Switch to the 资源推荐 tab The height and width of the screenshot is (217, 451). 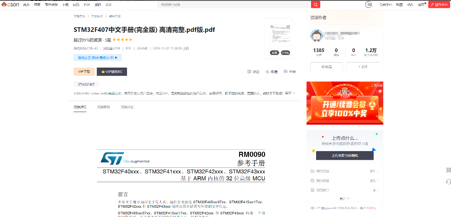coord(103,107)
